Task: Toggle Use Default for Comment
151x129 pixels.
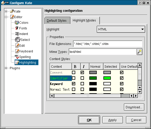Action: (x=122, y=72)
